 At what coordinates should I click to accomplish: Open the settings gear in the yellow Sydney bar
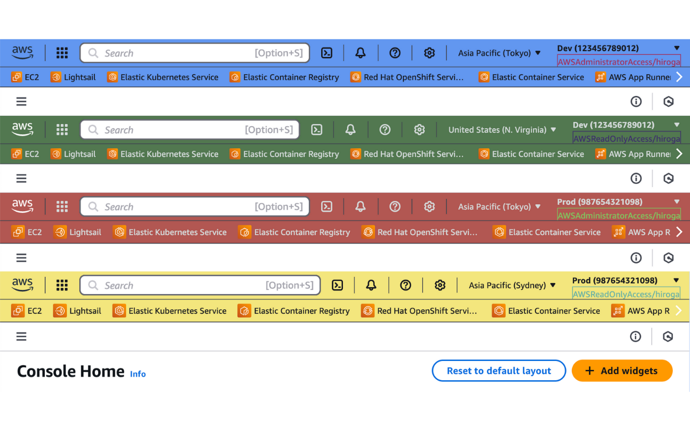tap(440, 285)
